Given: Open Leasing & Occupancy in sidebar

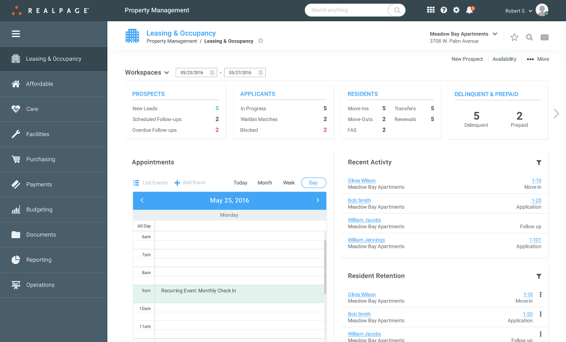Looking at the screenshot, I should tap(54, 59).
